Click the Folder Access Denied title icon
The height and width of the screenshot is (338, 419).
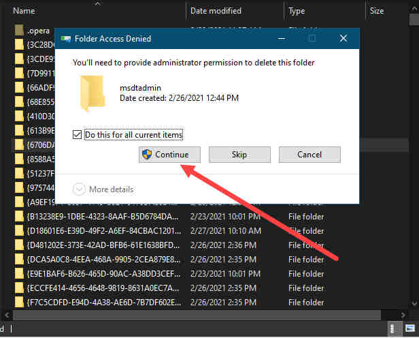point(67,39)
